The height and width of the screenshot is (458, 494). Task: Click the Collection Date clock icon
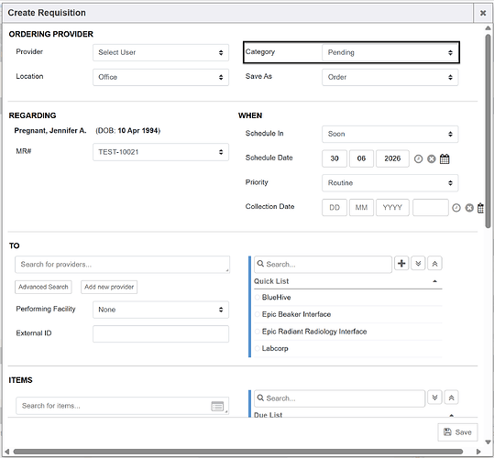[x=456, y=208]
